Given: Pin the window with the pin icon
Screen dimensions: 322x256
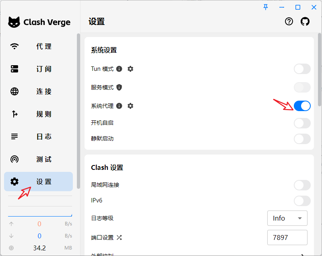Looking at the screenshot, I should (266, 7).
